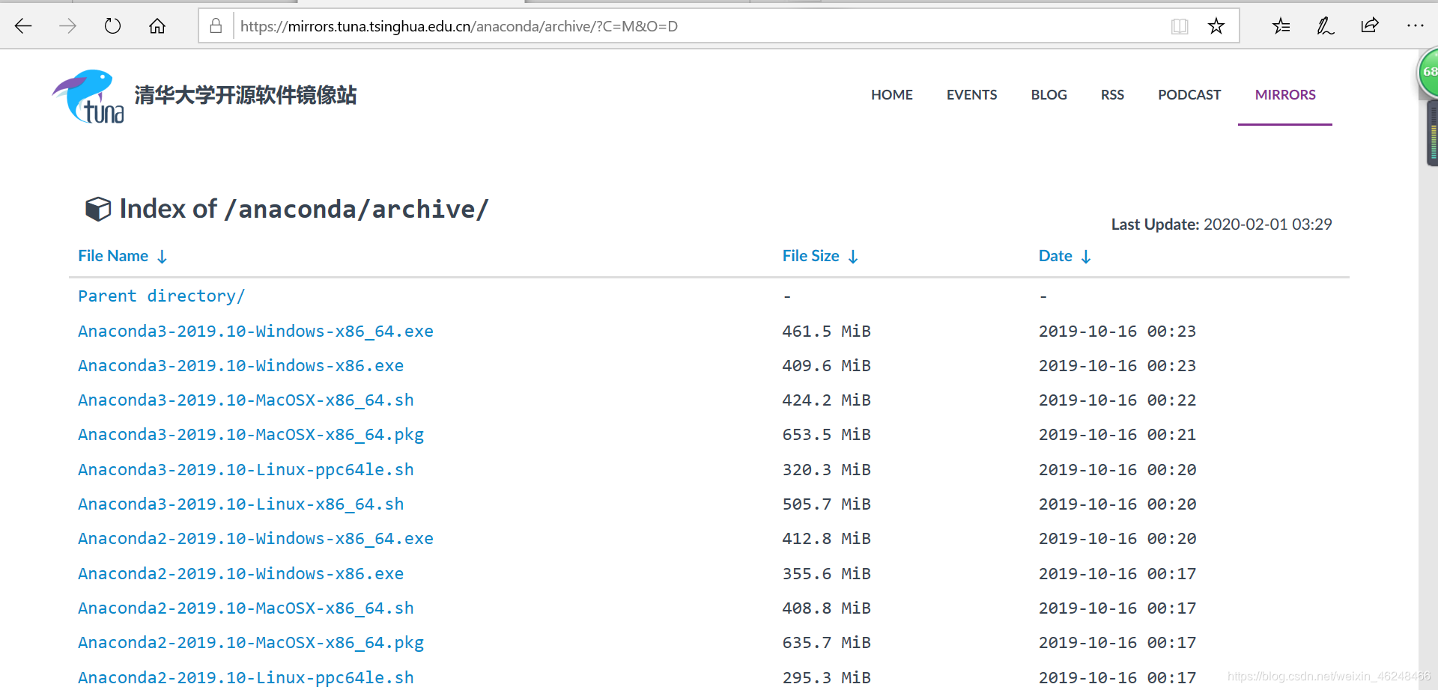Download Anaconda2-2019.10-Windows-x86.exe
The height and width of the screenshot is (690, 1438).
240,574
